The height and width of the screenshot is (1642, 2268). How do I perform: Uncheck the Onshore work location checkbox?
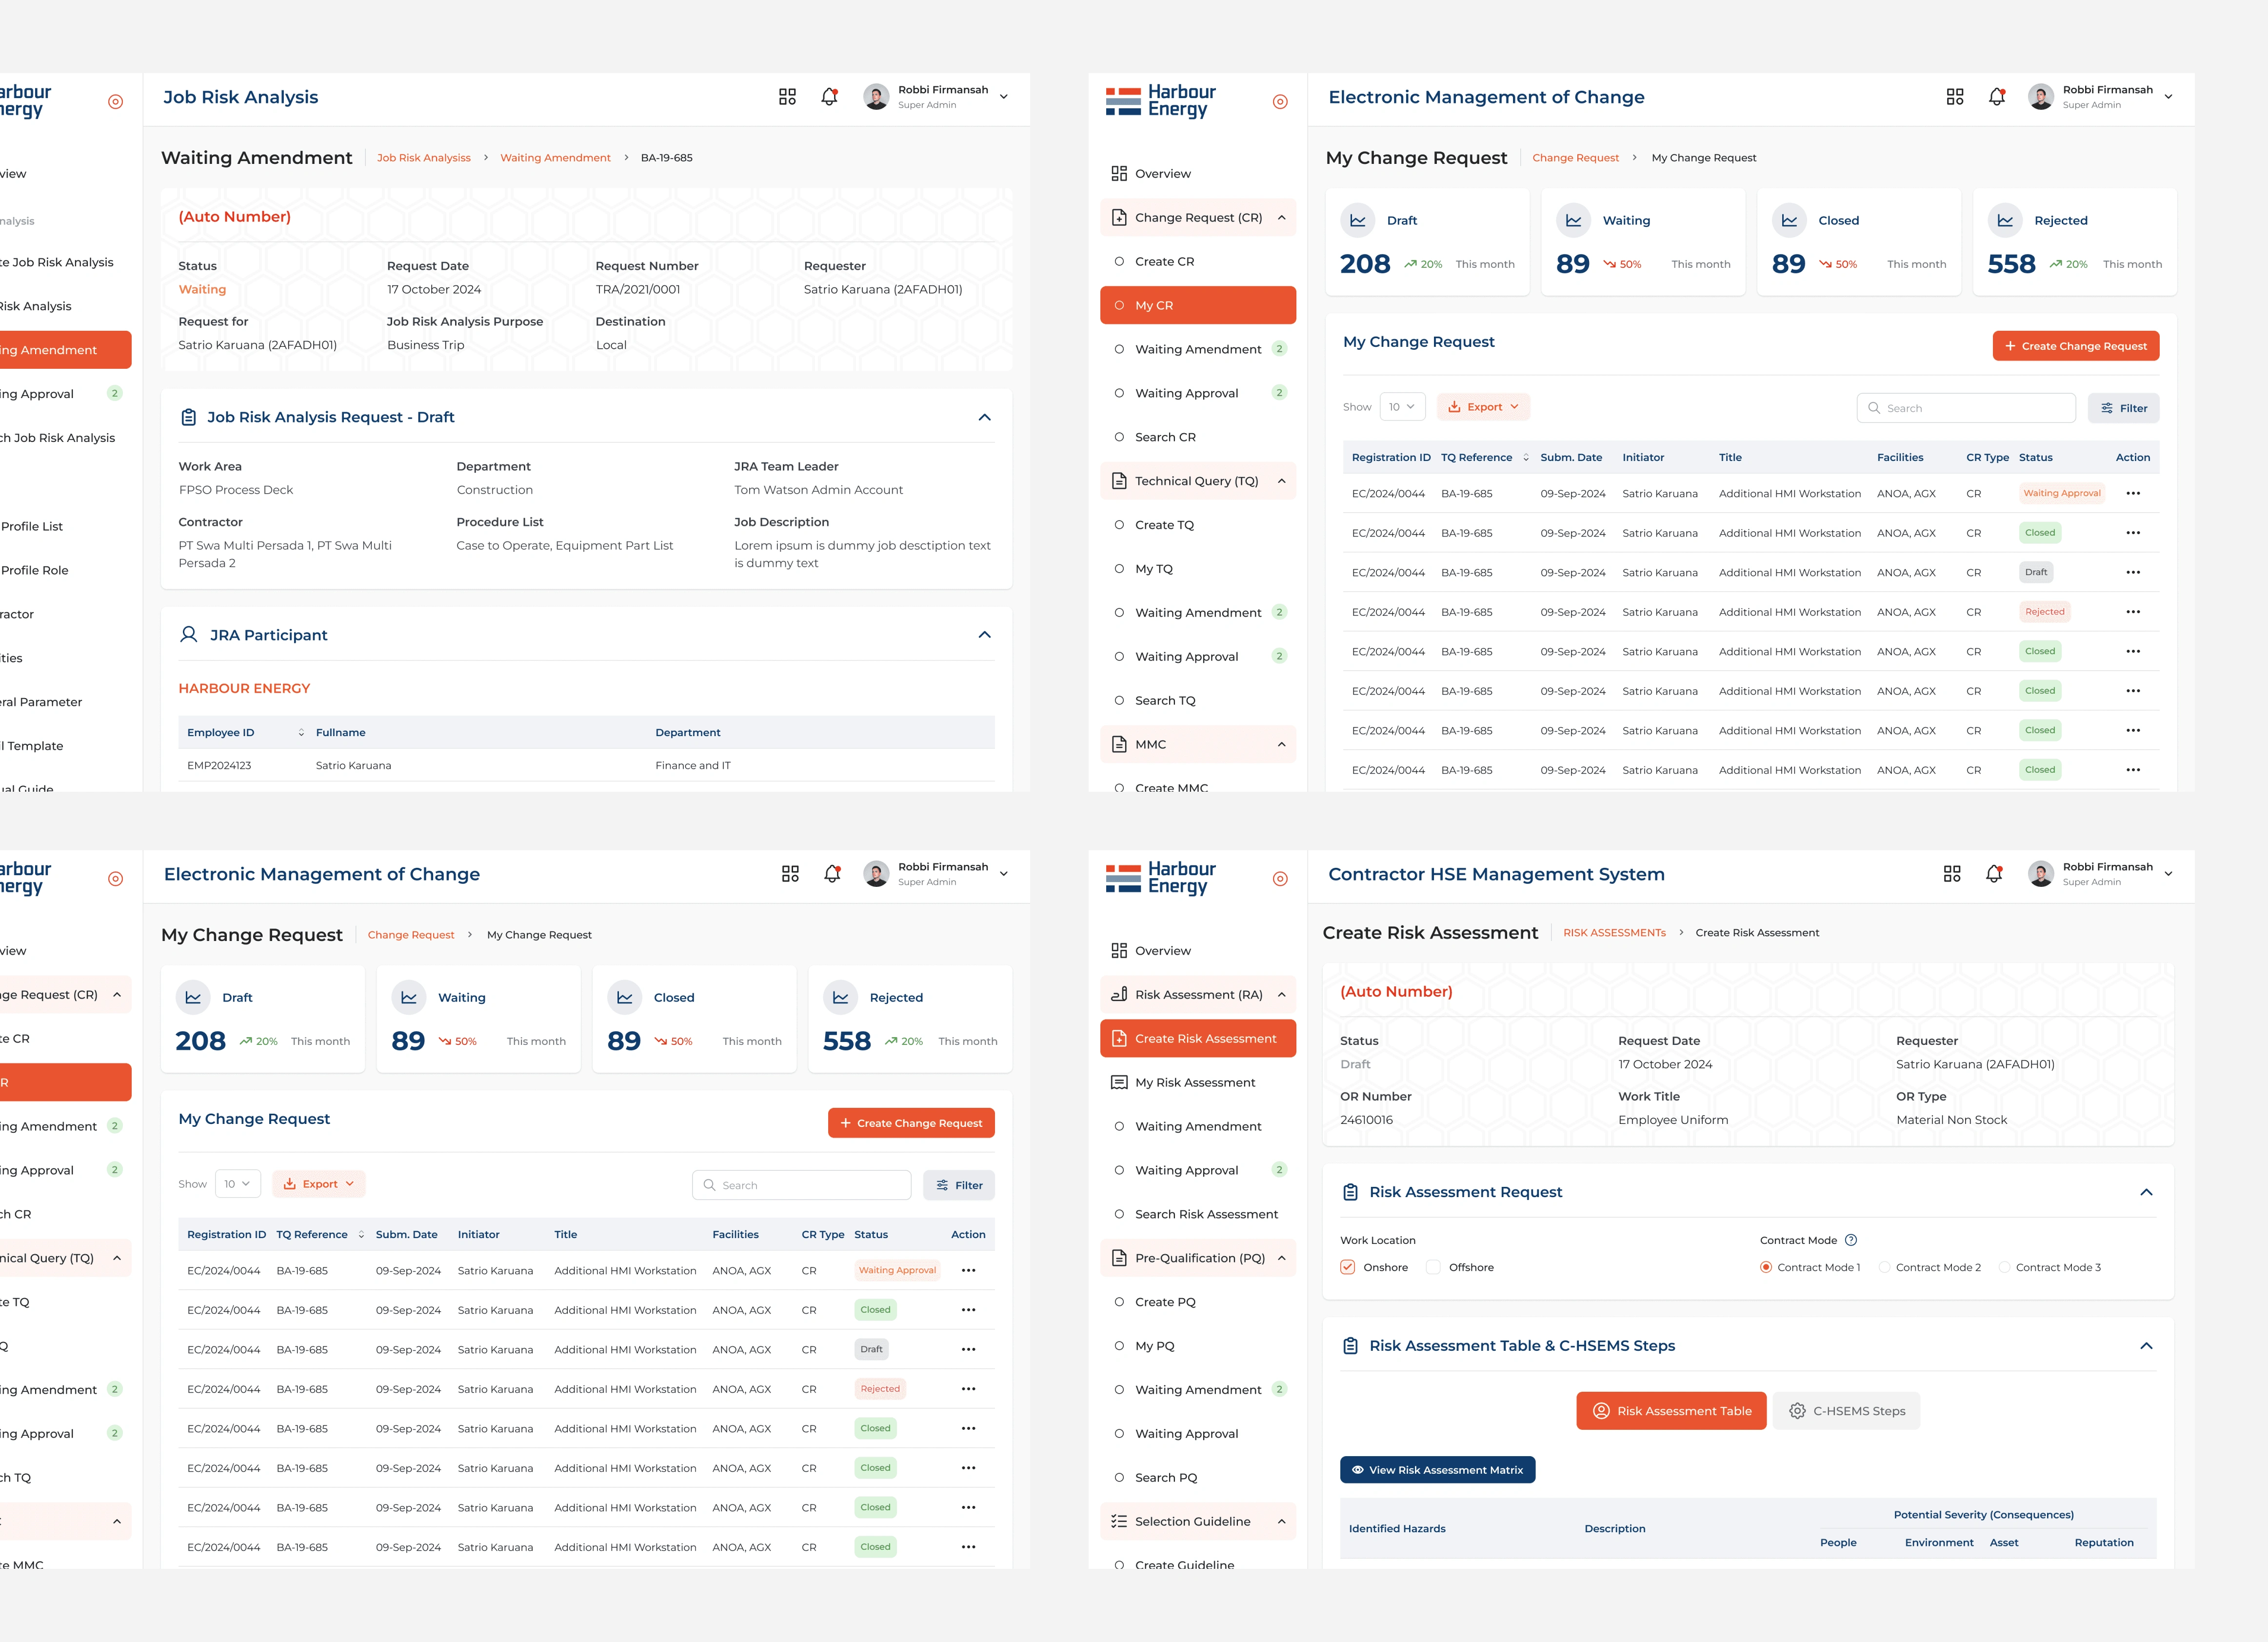pos(1348,1267)
